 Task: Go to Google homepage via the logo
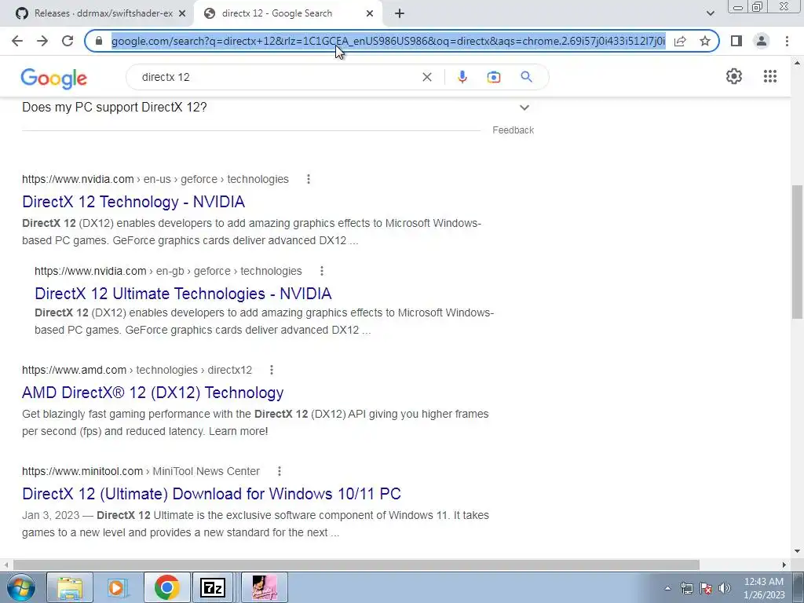[x=54, y=78]
